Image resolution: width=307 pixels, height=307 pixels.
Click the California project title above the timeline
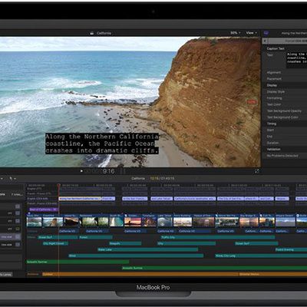point(138,178)
